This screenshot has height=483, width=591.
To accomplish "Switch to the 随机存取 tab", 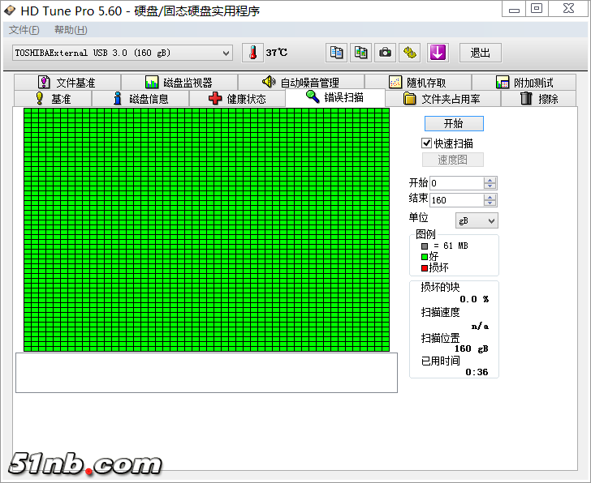I will 418,83.
